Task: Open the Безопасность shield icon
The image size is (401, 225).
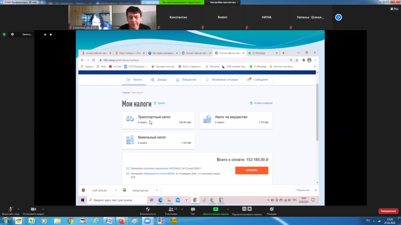Action: pyautogui.click(x=148, y=209)
